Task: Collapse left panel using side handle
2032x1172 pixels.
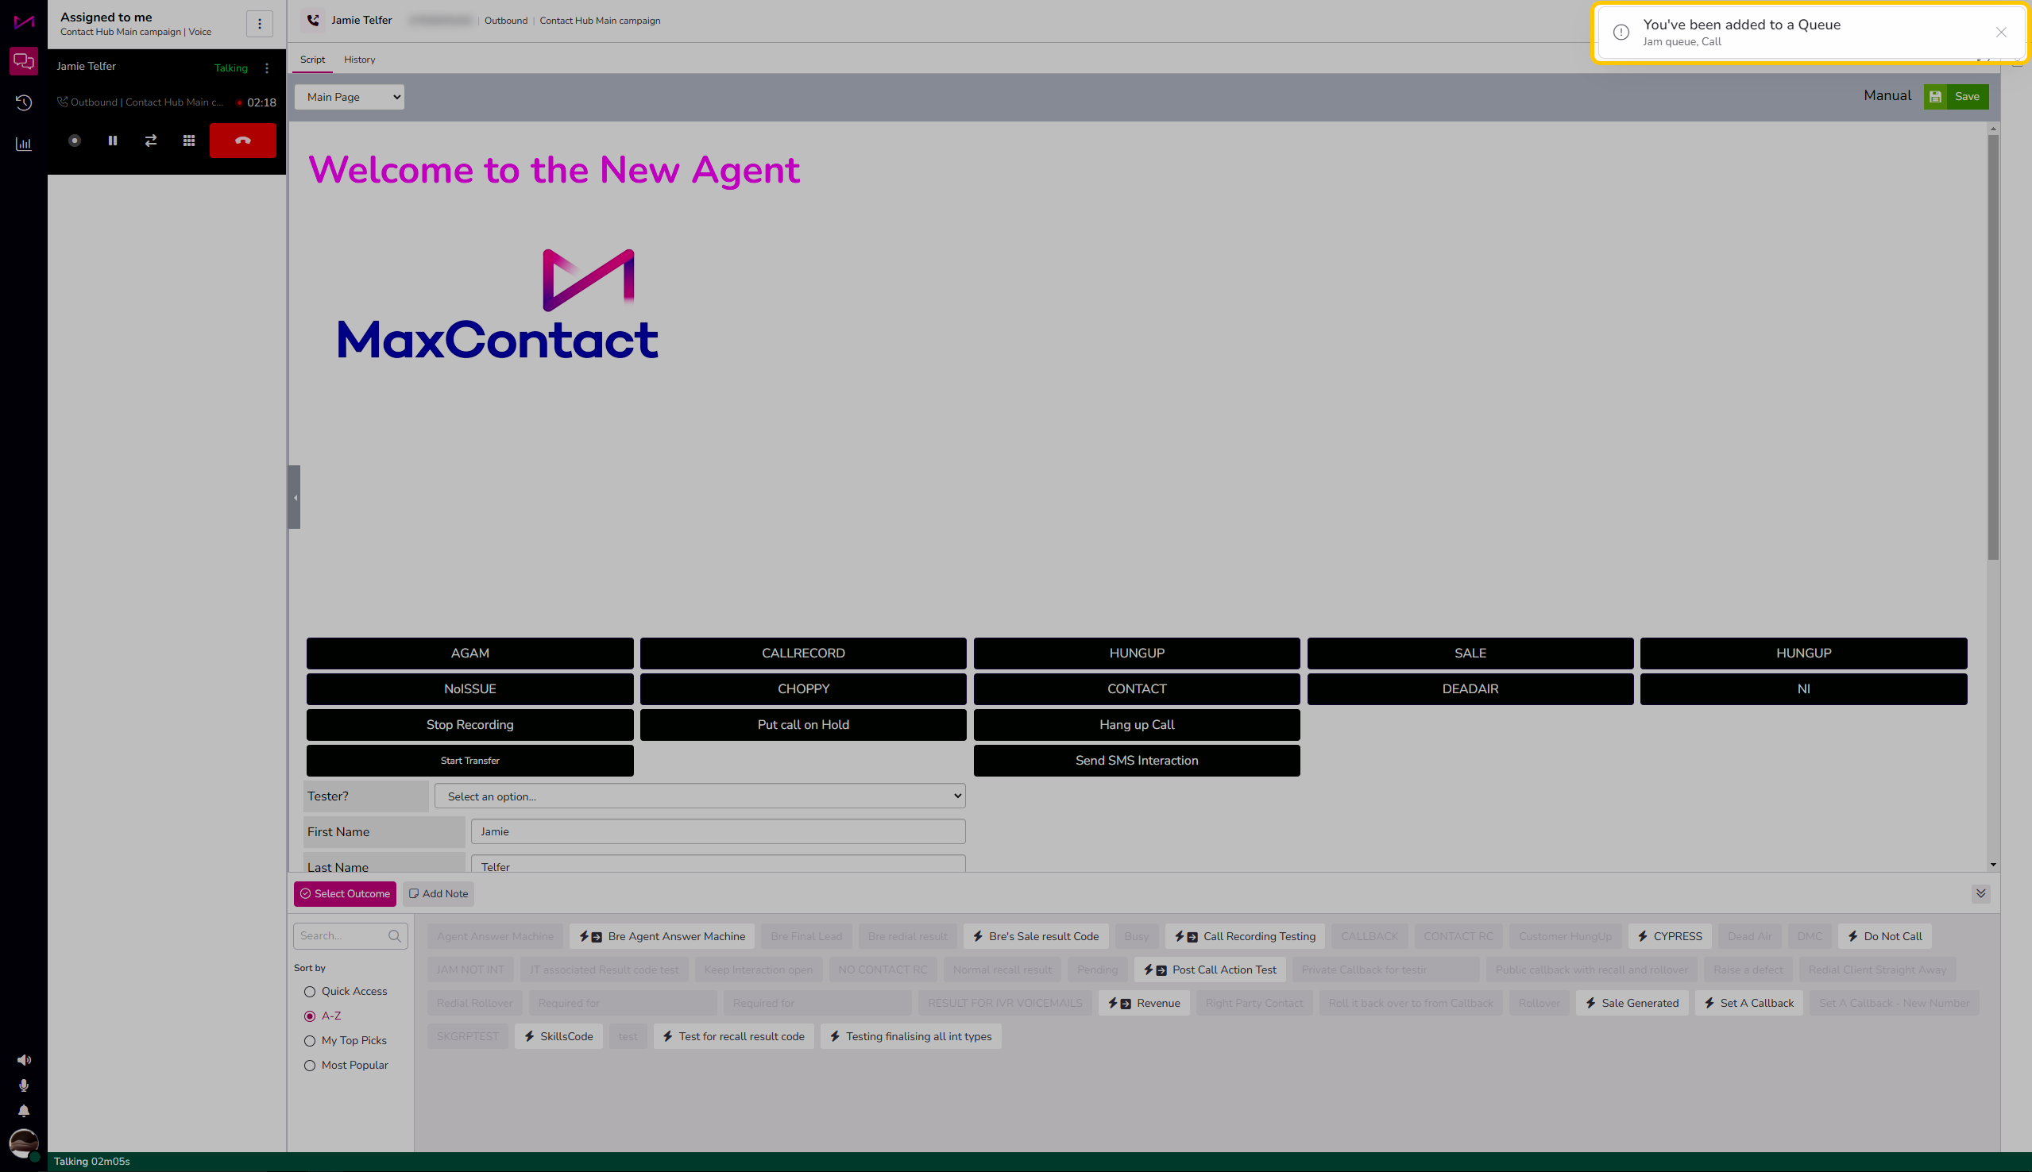Action: 295,496
